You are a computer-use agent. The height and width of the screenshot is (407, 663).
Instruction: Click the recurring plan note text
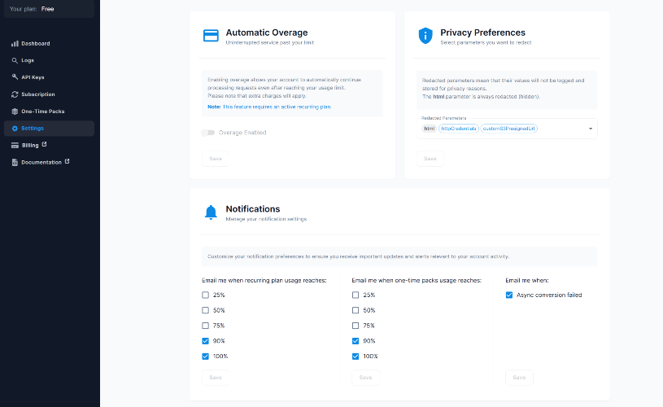[269, 107]
